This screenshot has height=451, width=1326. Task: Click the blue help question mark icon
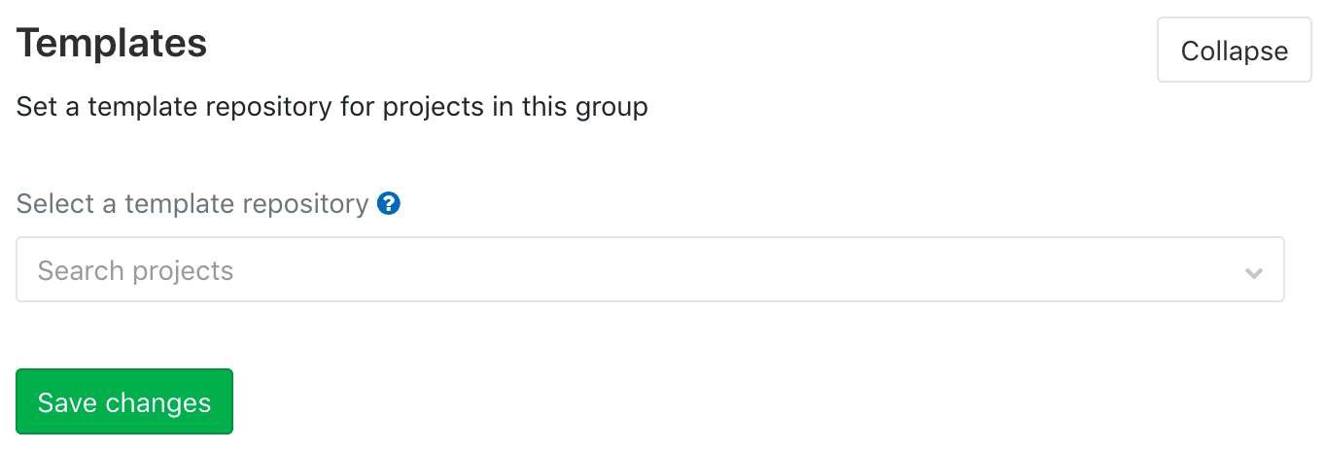(389, 204)
